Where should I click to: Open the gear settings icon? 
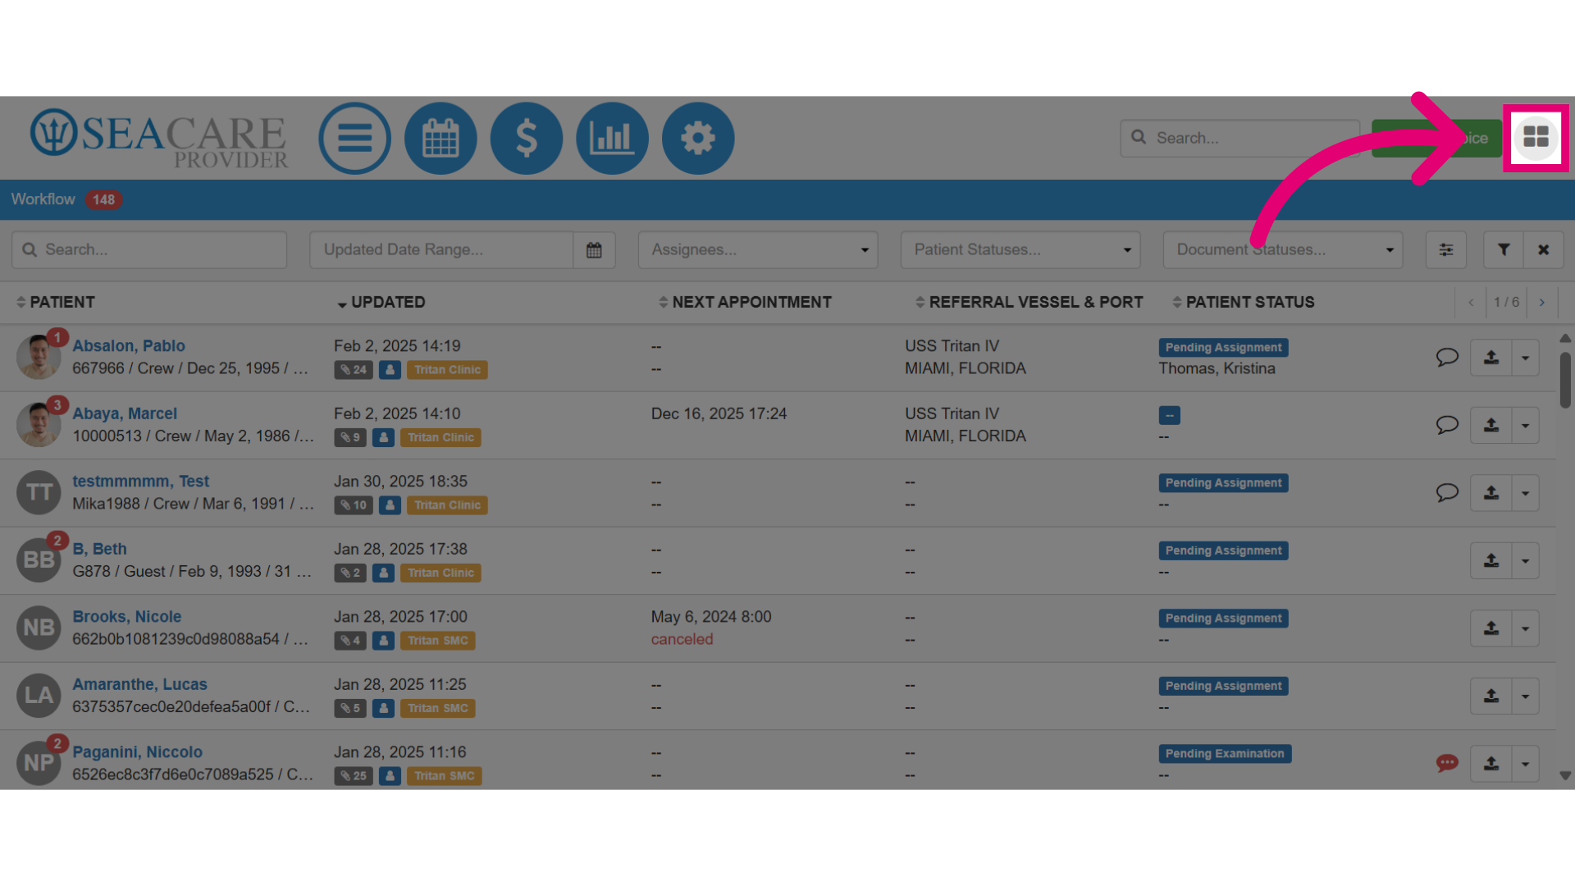point(698,138)
